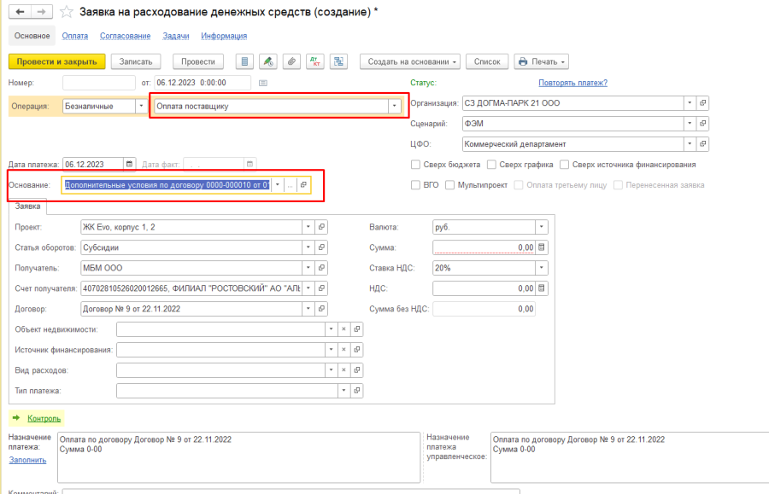This screenshot has height=494, width=769.
Task: Open the Ставка НДС dropdown list
Action: (541, 268)
